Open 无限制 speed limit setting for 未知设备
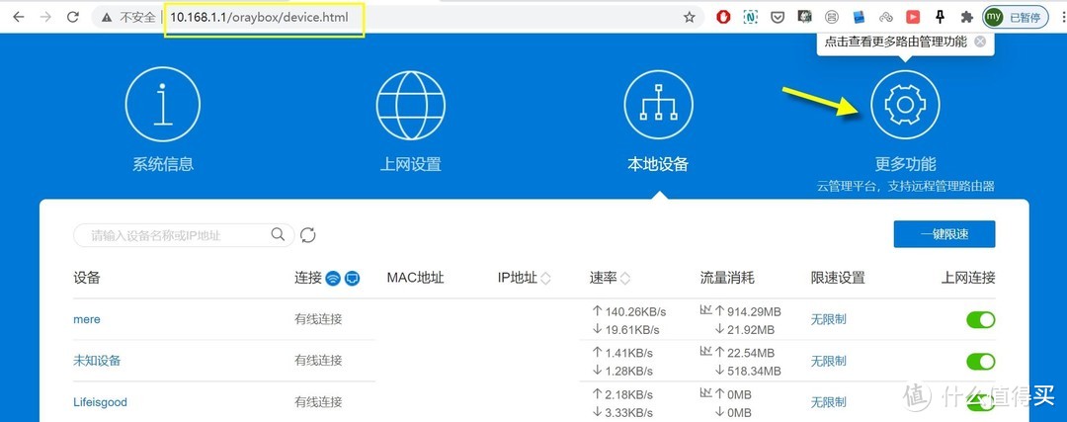This screenshot has width=1067, height=422. click(x=828, y=361)
